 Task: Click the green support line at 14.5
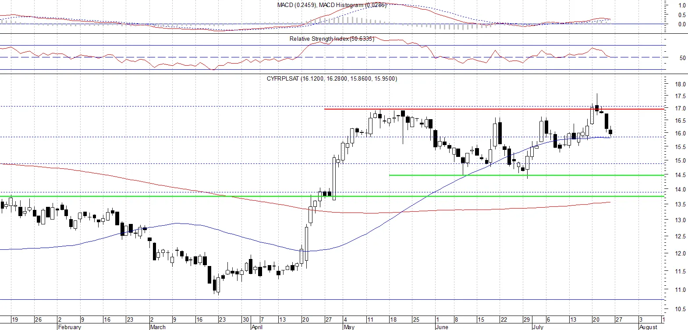[527, 175]
